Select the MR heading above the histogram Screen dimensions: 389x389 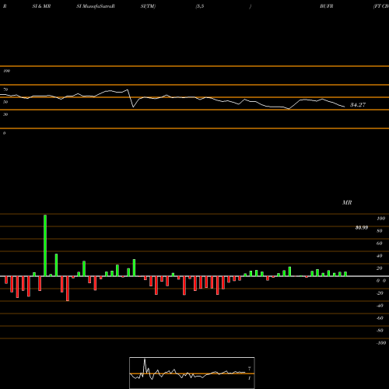tap(347, 202)
